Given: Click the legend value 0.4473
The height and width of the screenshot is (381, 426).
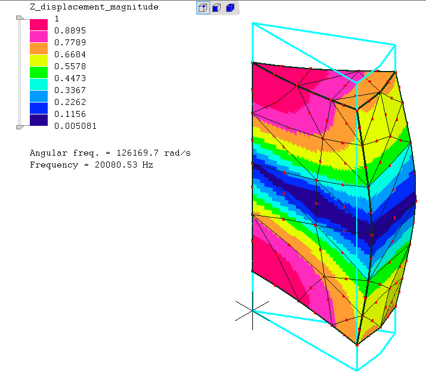Looking at the screenshot, I should 70,78.
